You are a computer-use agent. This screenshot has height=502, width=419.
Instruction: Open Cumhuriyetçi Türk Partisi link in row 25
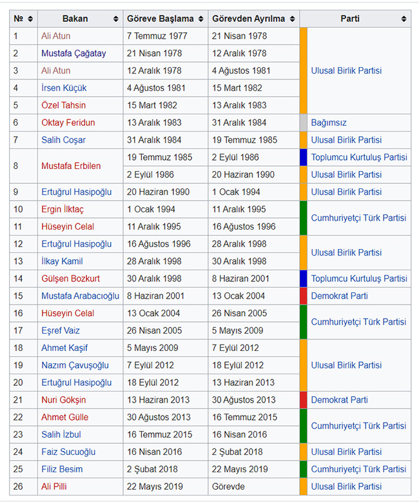pyautogui.click(x=358, y=469)
